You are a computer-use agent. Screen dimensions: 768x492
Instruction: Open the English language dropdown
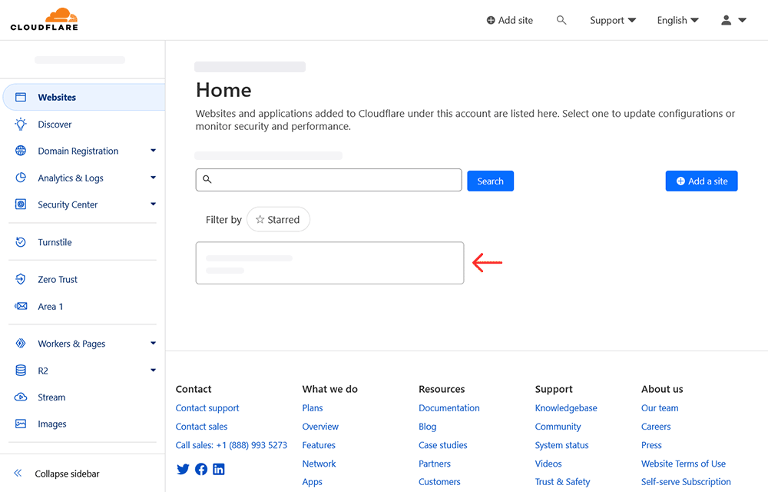coord(678,20)
